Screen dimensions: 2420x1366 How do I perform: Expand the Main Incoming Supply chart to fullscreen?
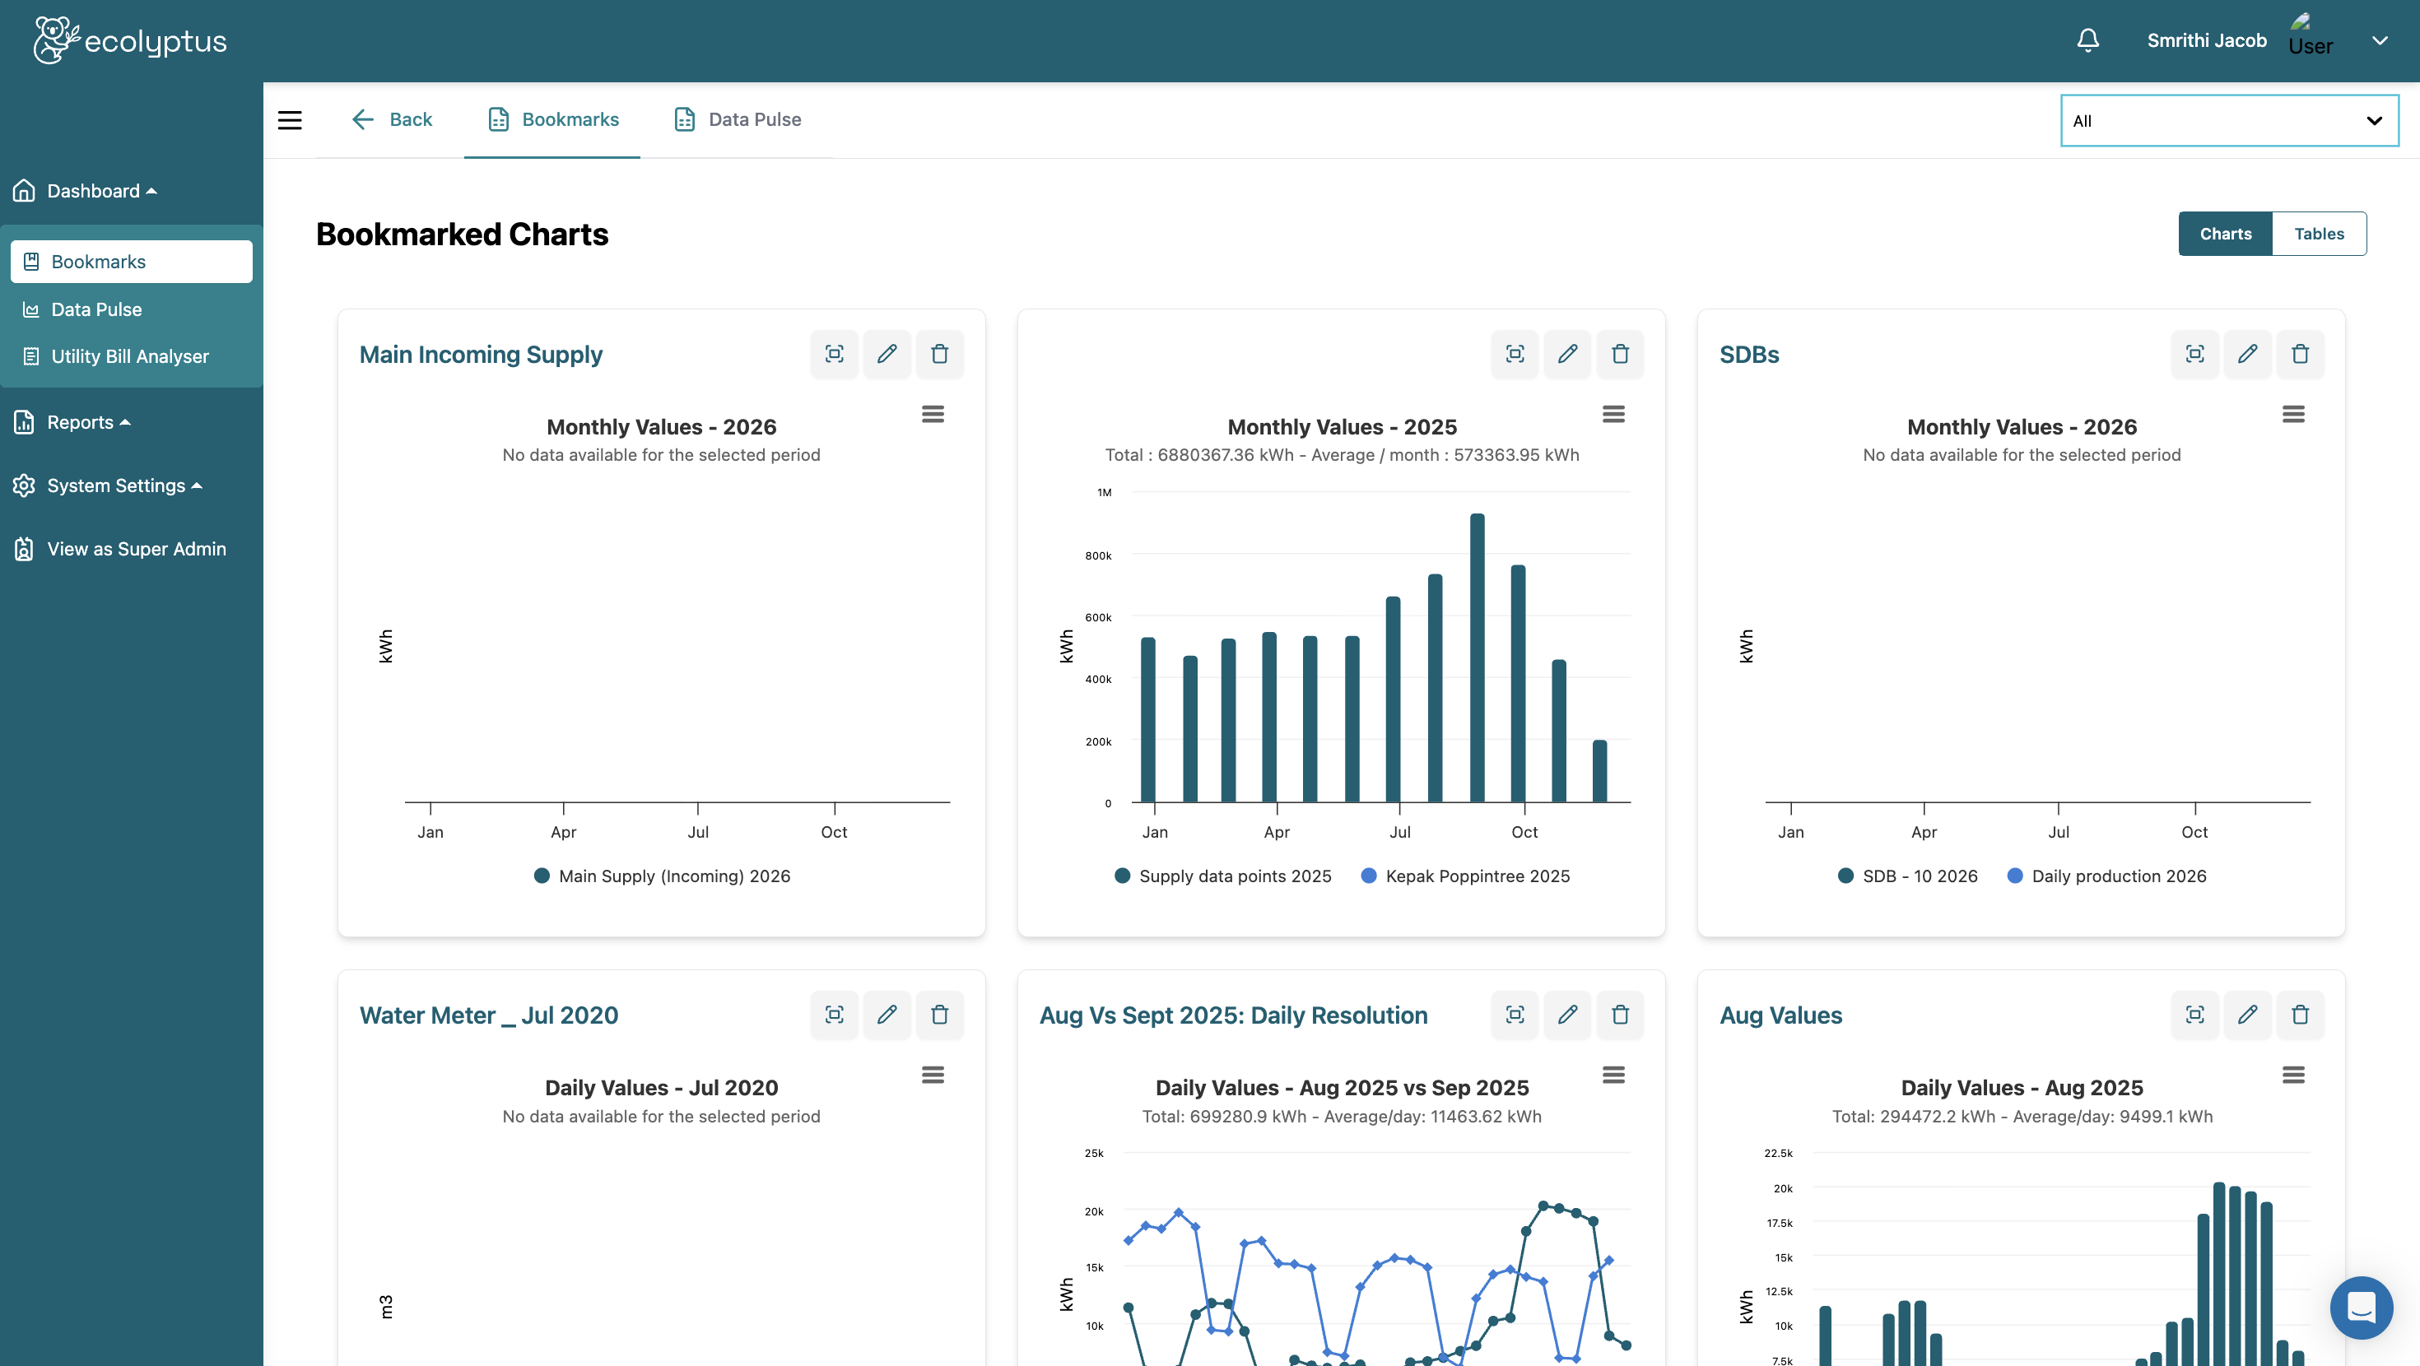coord(834,354)
